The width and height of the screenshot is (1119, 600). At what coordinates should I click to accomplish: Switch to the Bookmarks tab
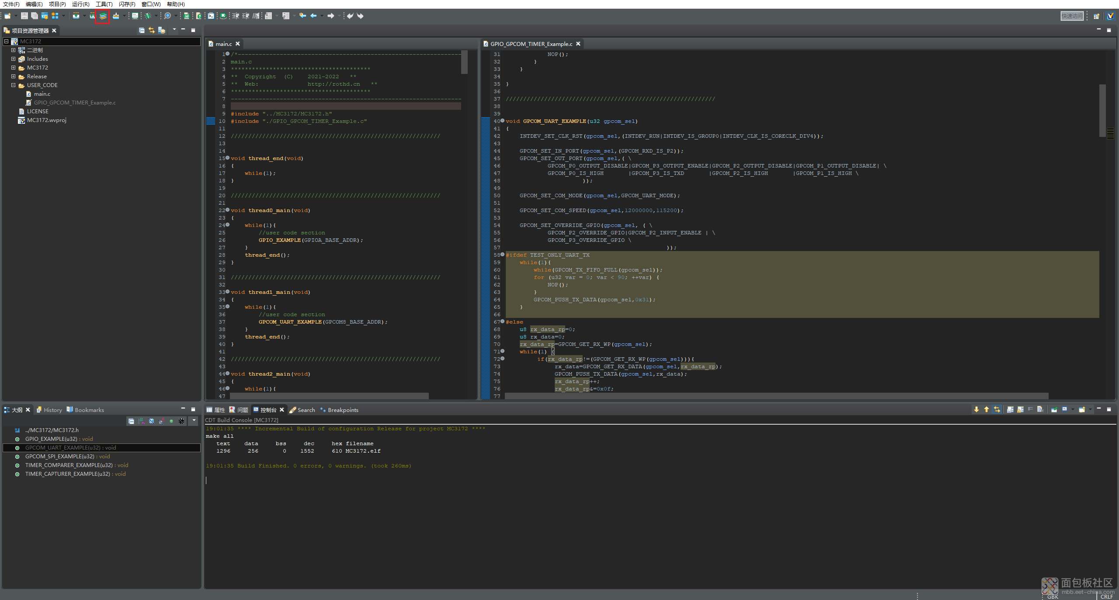pyautogui.click(x=85, y=410)
